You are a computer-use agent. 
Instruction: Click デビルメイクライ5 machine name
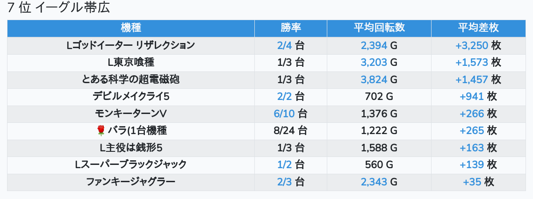click(x=131, y=97)
